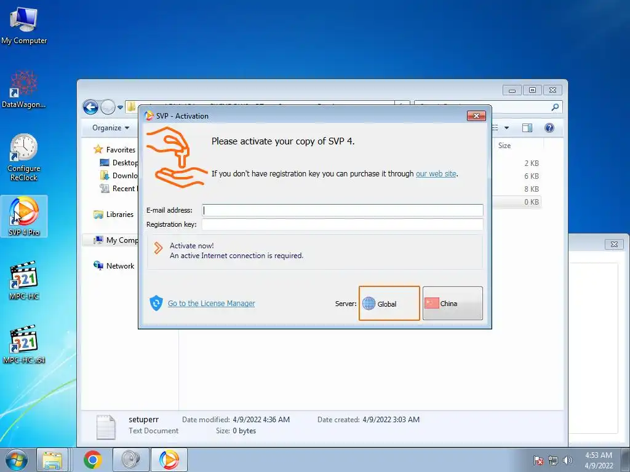Close the window behind Explorer at right
The width and height of the screenshot is (630, 472).
point(614,244)
